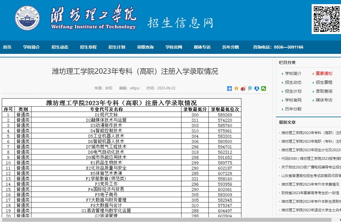Open 学校简介 in the navigation bar
The width and height of the screenshot is (341, 222).
click(x=31, y=47)
